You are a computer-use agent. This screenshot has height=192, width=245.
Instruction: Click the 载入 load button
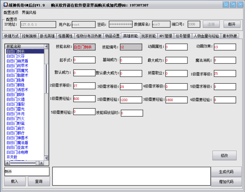15,181
